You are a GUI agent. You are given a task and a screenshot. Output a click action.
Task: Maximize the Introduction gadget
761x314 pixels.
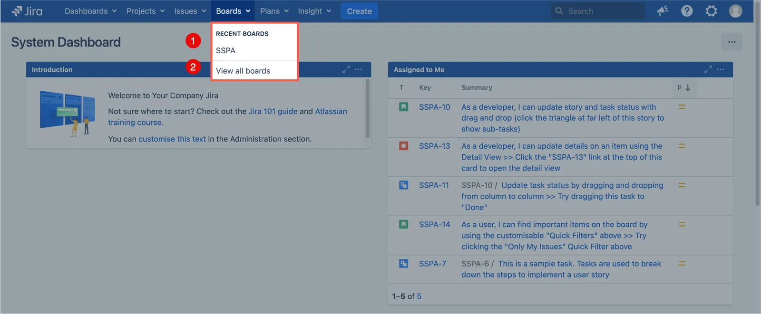pos(346,69)
